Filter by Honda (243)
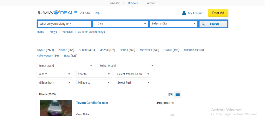 click(x=127, y=50)
